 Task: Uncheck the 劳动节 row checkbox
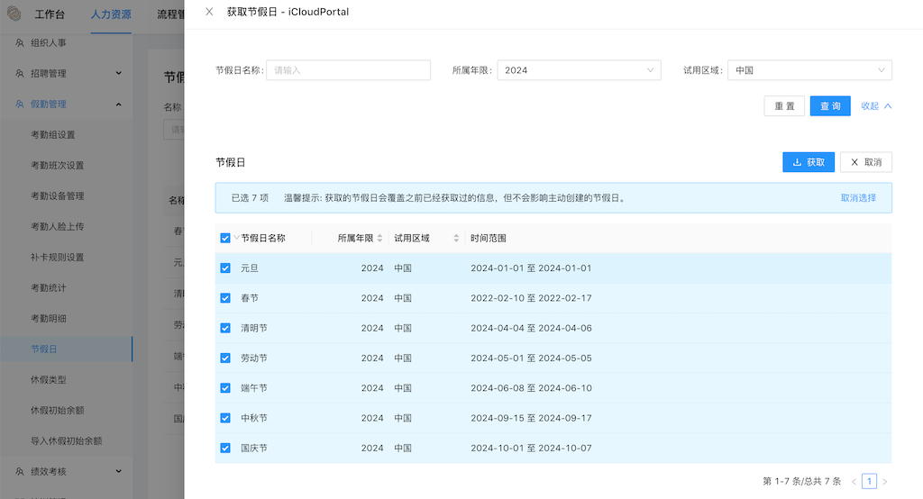pyautogui.click(x=224, y=358)
